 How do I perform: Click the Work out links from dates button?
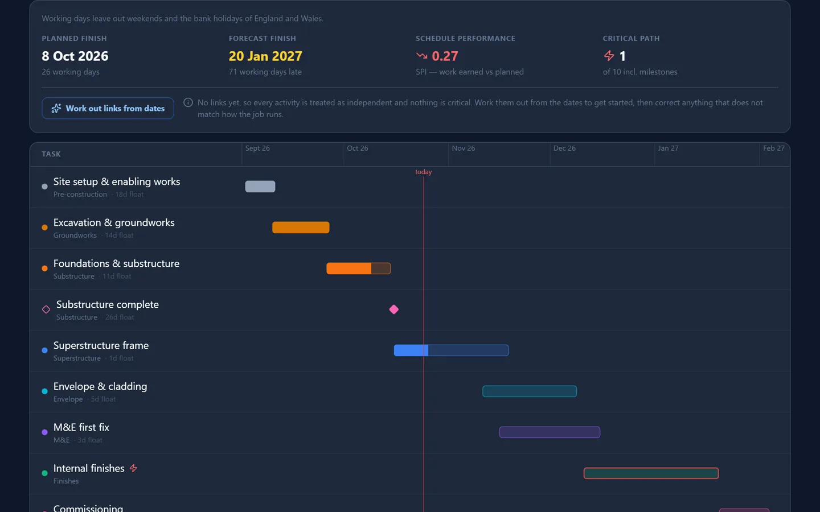(x=108, y=108)
